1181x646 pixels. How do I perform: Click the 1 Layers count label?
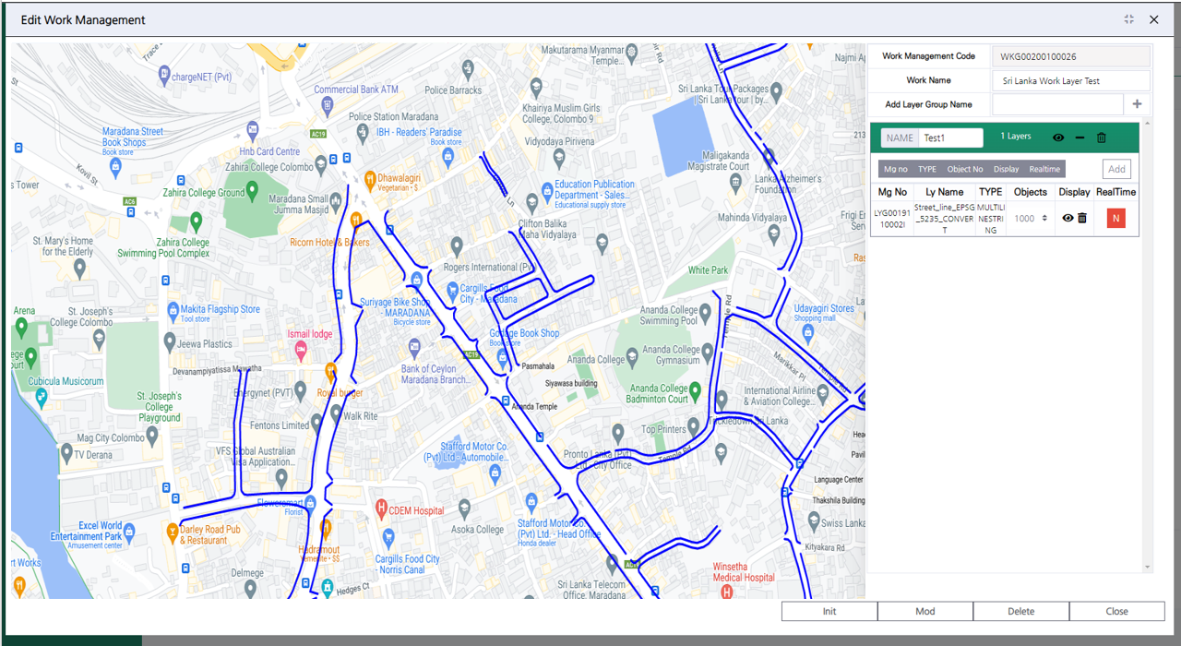tap(1016, 137)
